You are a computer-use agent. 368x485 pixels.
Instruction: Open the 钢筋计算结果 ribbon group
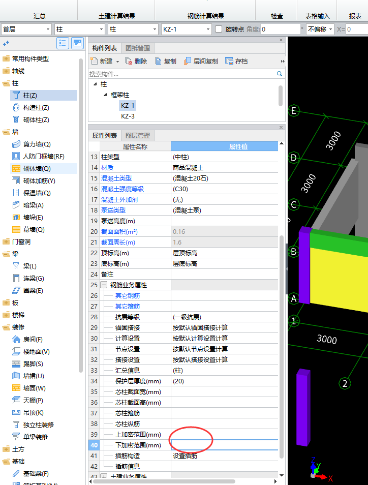pos(206,16)
